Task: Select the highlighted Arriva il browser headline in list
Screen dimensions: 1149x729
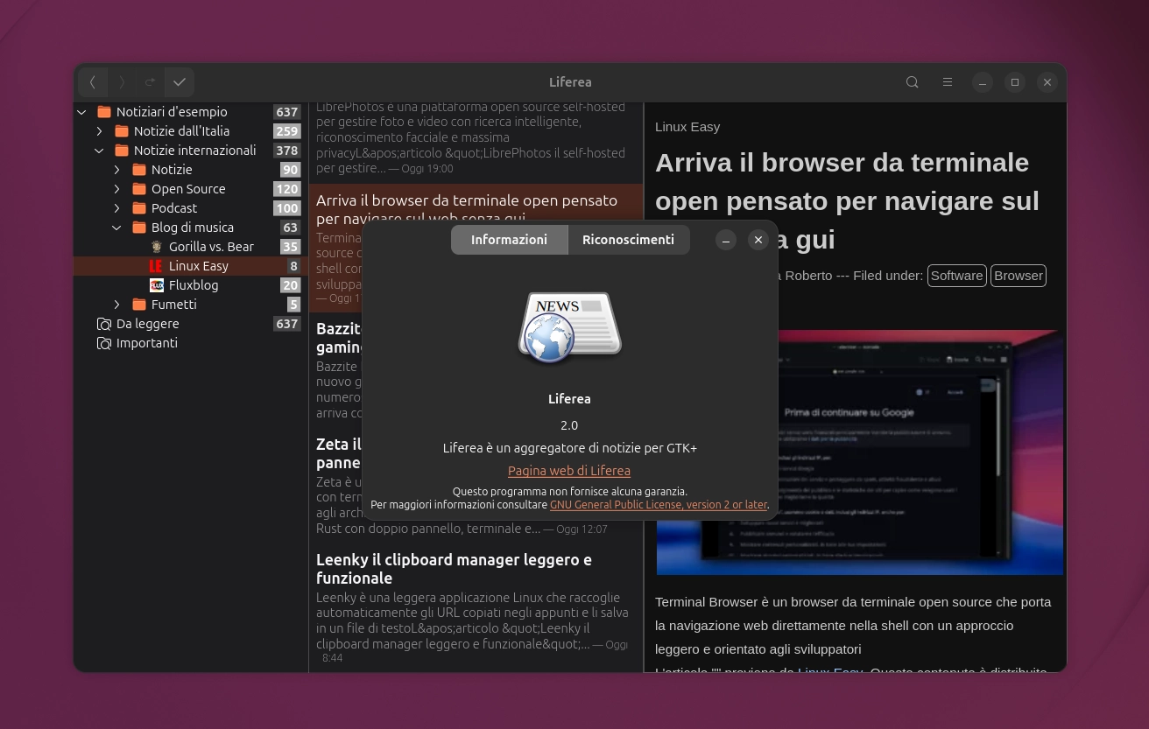Action: click(x=467, y=209)
